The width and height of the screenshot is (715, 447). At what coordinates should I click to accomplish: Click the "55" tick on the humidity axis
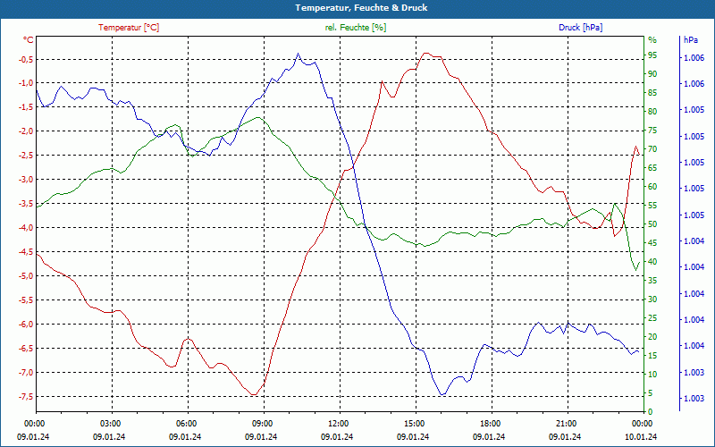tap(652, 206)
